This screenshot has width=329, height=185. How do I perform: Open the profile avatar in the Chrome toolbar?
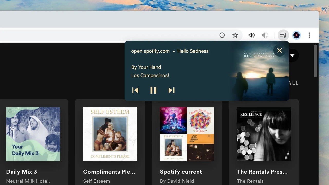click(296, 35)
